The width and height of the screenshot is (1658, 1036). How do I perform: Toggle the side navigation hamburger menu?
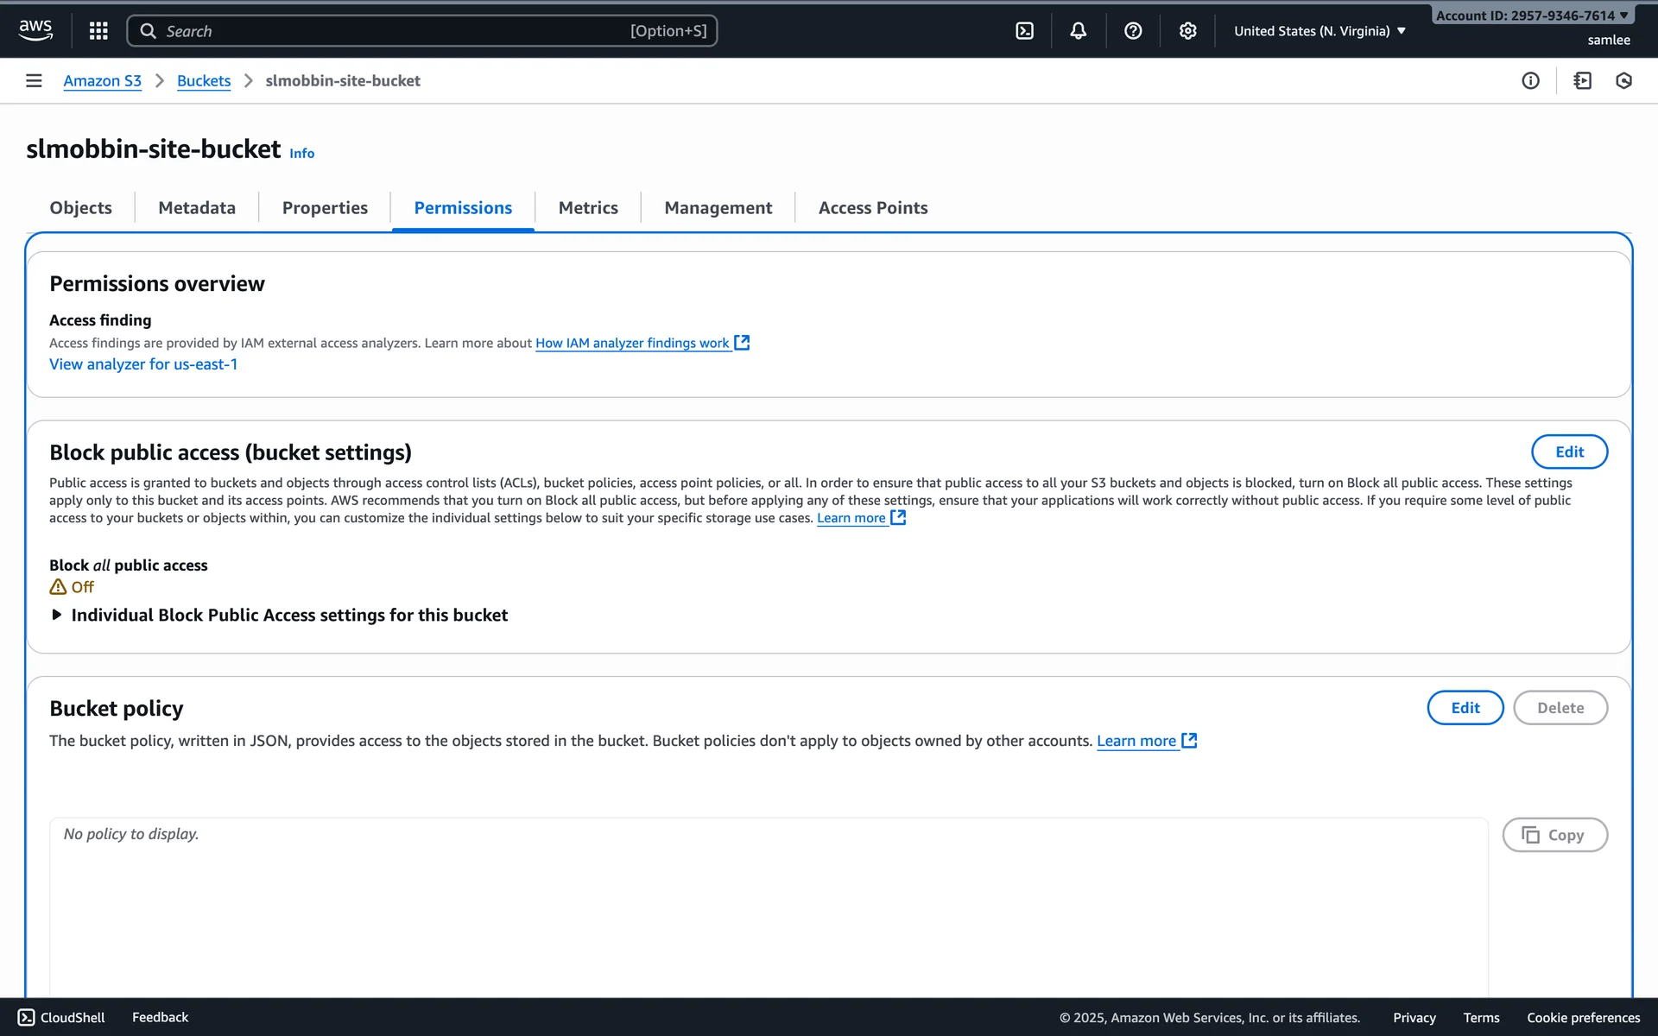pyautogui.click(x=34, y=80)
